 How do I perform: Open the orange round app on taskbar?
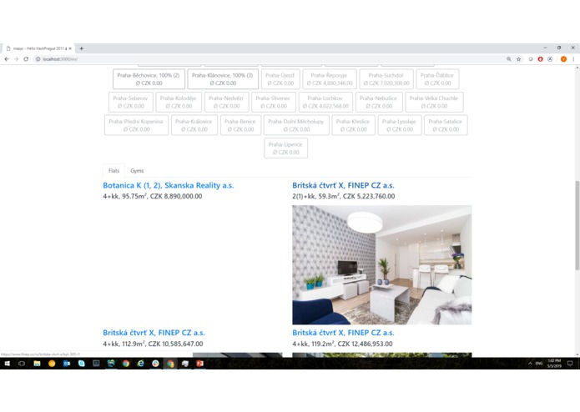click(52, 364)
